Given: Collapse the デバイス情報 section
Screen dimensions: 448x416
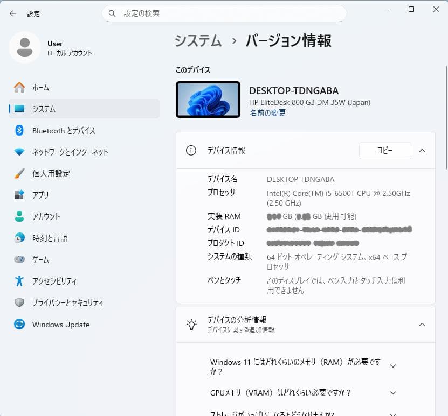Looking at the screenshot, I should 422,151.
